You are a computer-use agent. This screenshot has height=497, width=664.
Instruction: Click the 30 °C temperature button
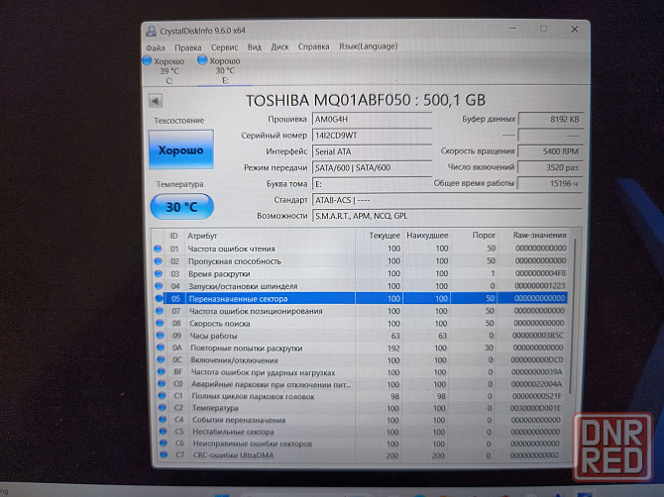pyautogui.click(x=181, y=207)
